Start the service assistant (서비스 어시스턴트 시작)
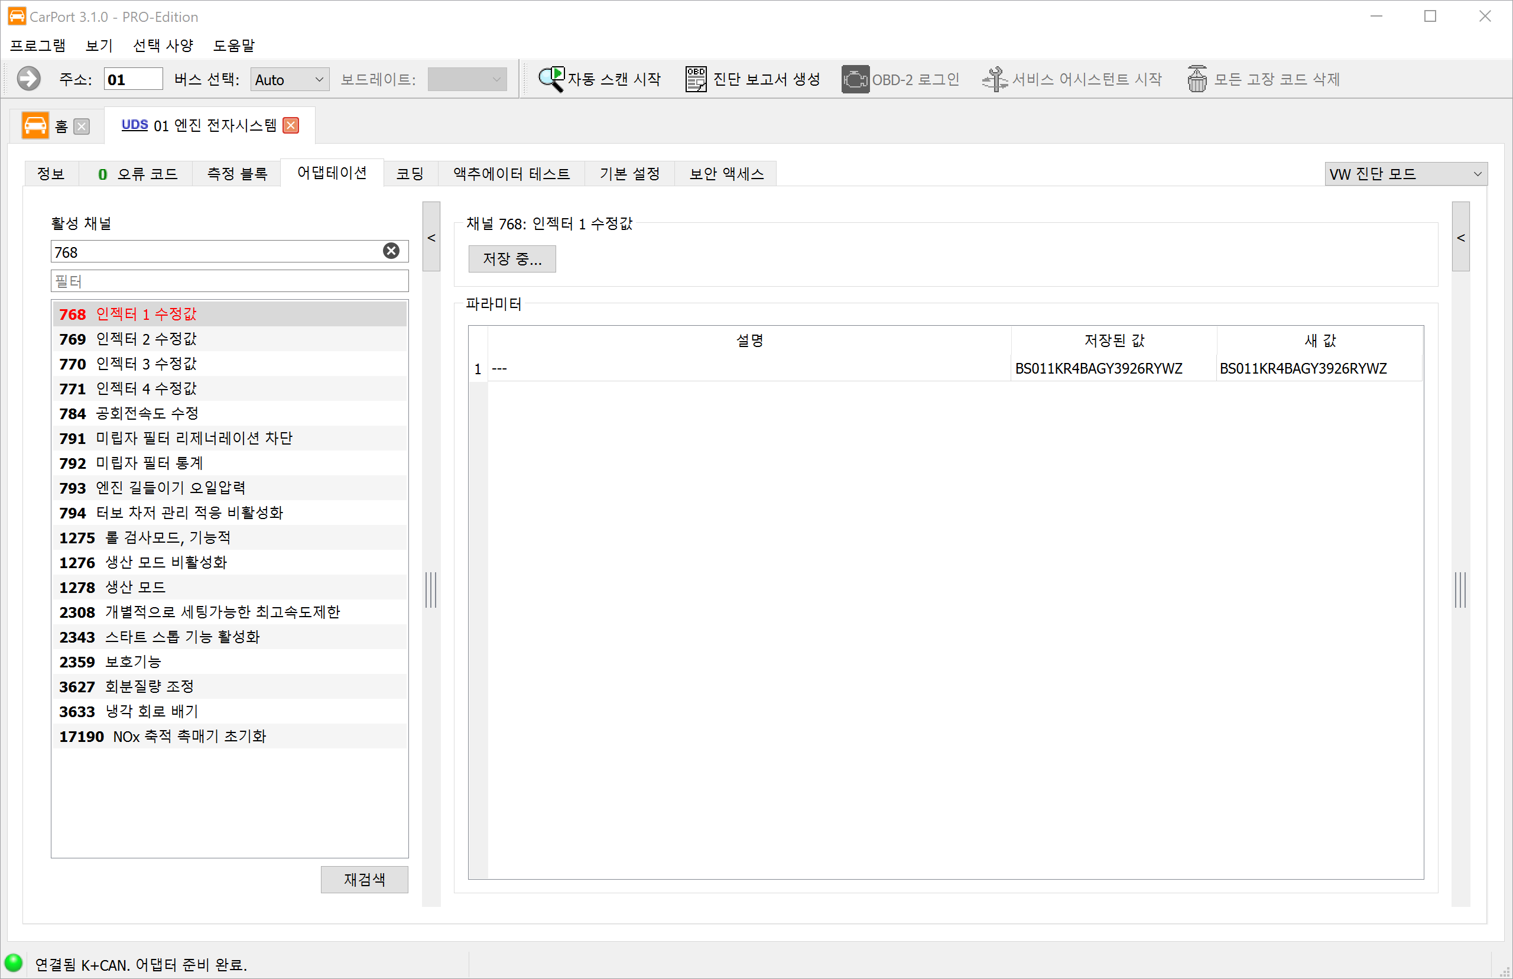This screenshot has width=1513, height=979. pos(1072,79)
